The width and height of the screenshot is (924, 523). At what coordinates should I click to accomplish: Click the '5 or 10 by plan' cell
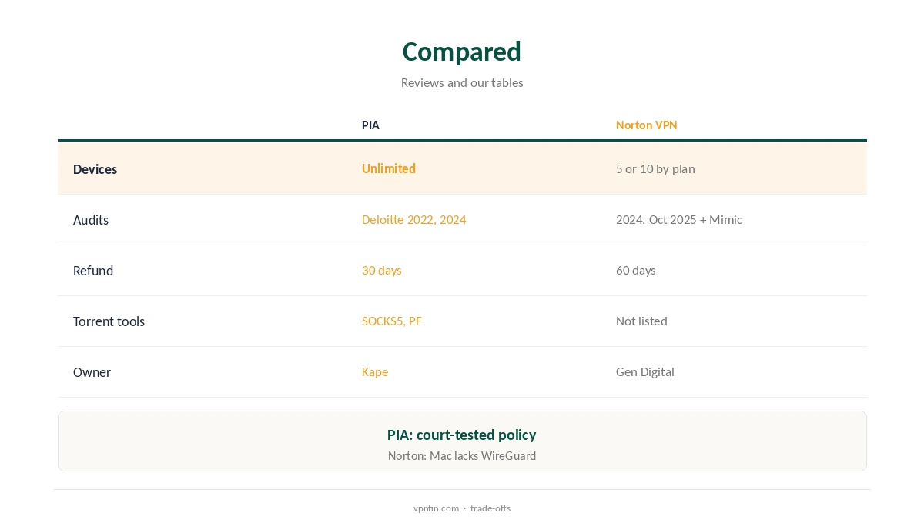pos(655,168)
